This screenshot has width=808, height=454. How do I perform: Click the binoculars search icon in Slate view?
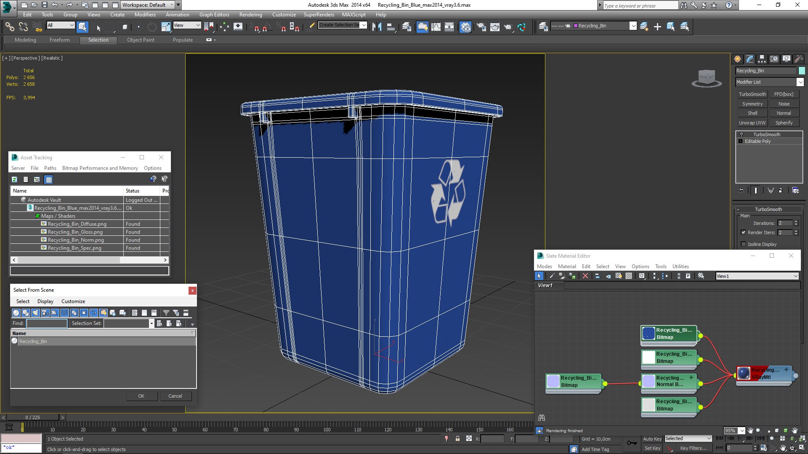(542, 417)
